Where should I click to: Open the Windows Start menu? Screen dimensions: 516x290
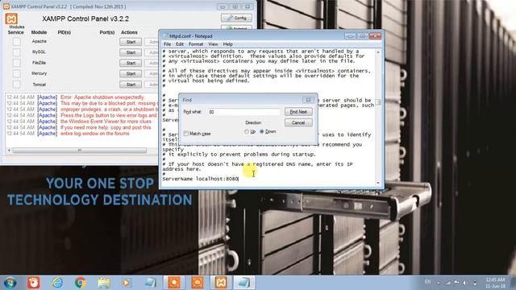pyautogui.click(x=10, y=283)
